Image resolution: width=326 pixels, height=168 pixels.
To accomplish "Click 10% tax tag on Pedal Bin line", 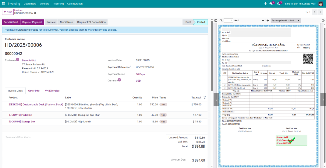I will click(x=163, y=115).
